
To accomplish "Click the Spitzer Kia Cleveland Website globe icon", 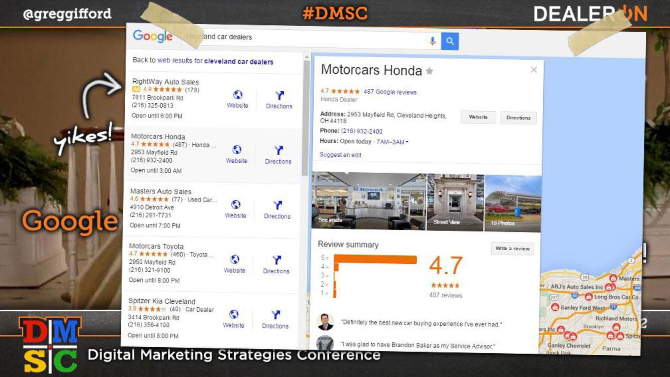I will (x=233, y=314).
